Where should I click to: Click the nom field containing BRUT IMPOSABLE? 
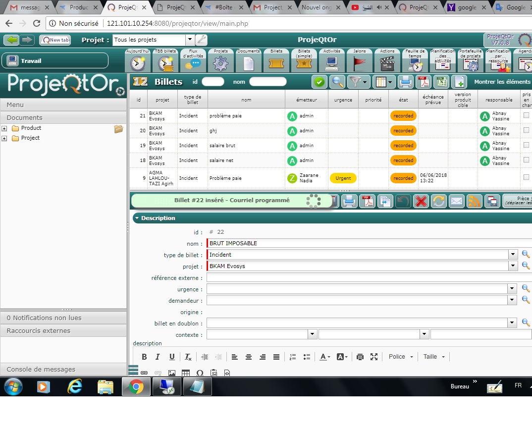(x=357, y=243)
